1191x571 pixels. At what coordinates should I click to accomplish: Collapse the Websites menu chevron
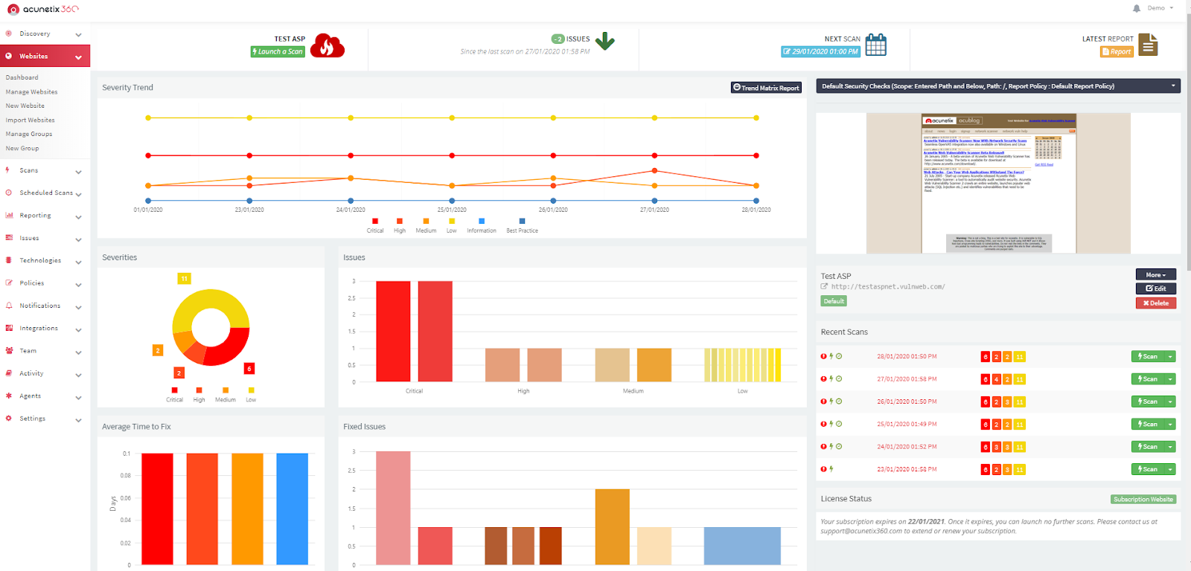coord(78,57)
